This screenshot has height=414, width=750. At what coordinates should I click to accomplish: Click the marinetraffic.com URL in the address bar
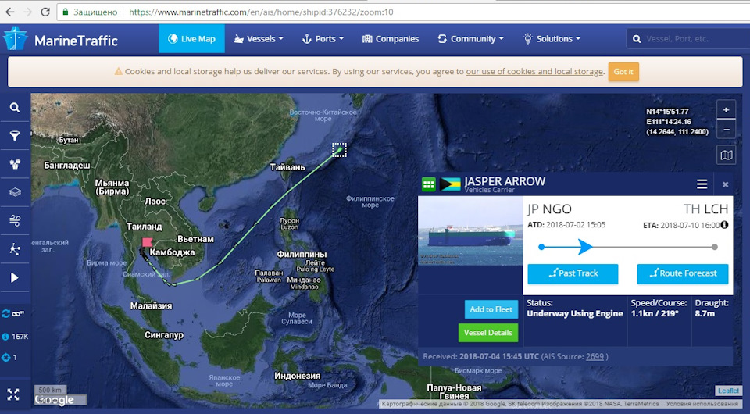coord(261,12)
